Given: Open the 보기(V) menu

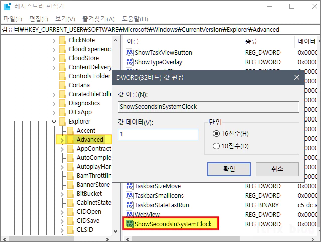Looking at the screenshot, I should [65, 19].
